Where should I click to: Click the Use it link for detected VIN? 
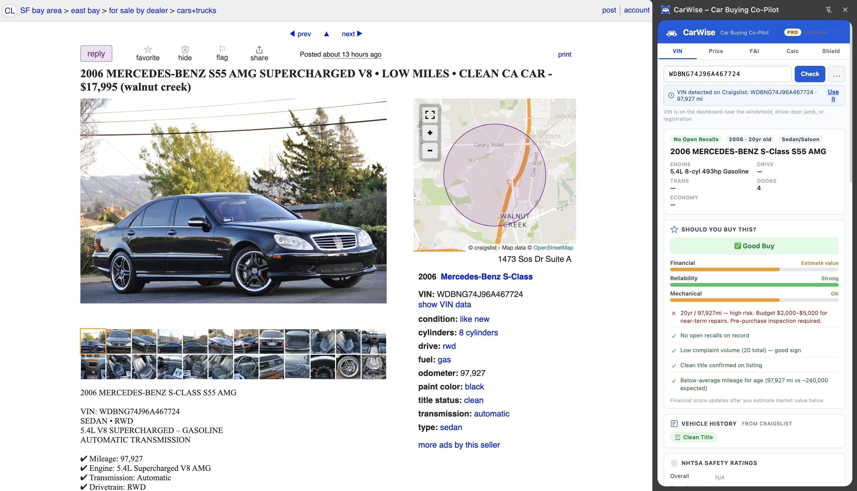833,95
